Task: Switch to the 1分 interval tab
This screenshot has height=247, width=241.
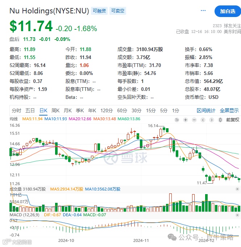Action: pos(175,110)
